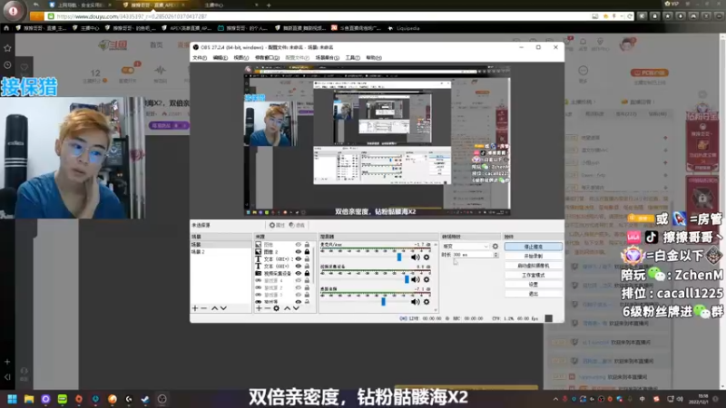Click mixer panel scroll-up arrow
Image resolution: width=726 pixels, height=408 pixels.
[436, 244]
